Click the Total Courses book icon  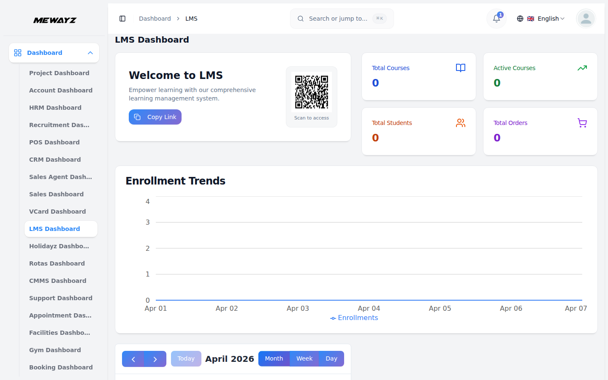point(460,68)
